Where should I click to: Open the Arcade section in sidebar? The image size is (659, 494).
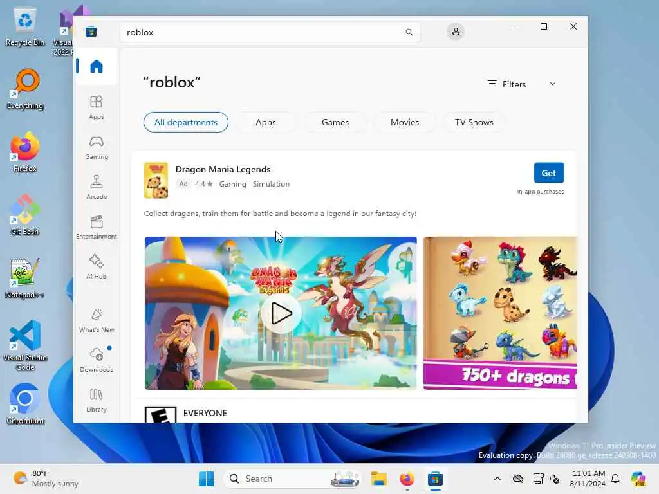pos(97,187)
